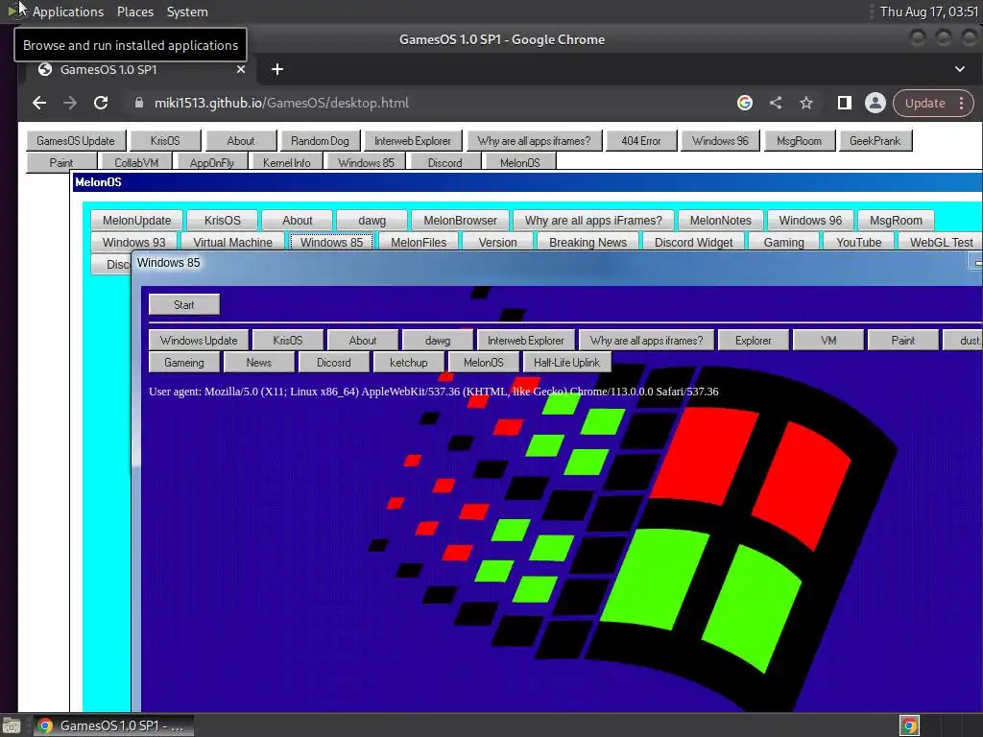
Task: Open Random Dog in GamesOS
Action: (x=320, y=141)
